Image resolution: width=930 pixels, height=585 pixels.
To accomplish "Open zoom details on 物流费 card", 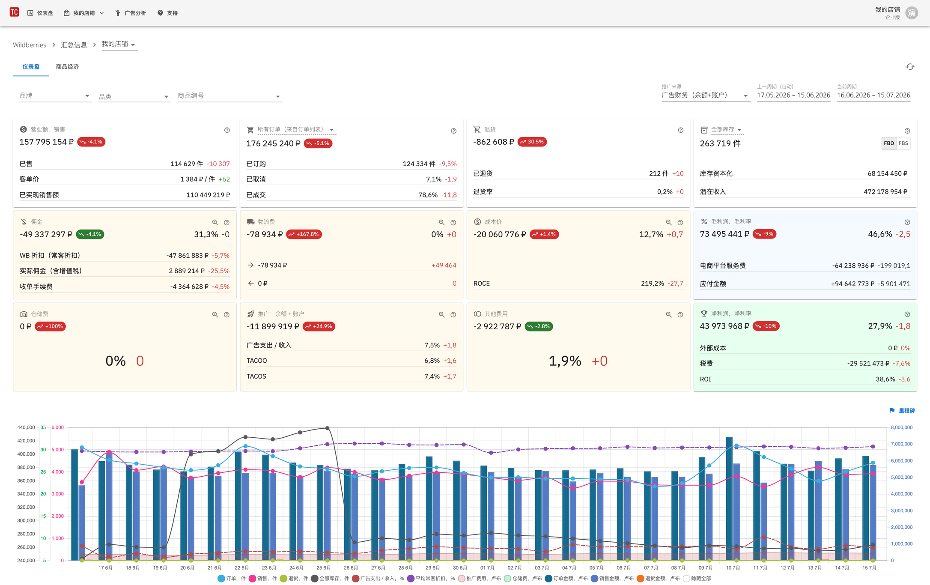I will click(x=441, y=222).
